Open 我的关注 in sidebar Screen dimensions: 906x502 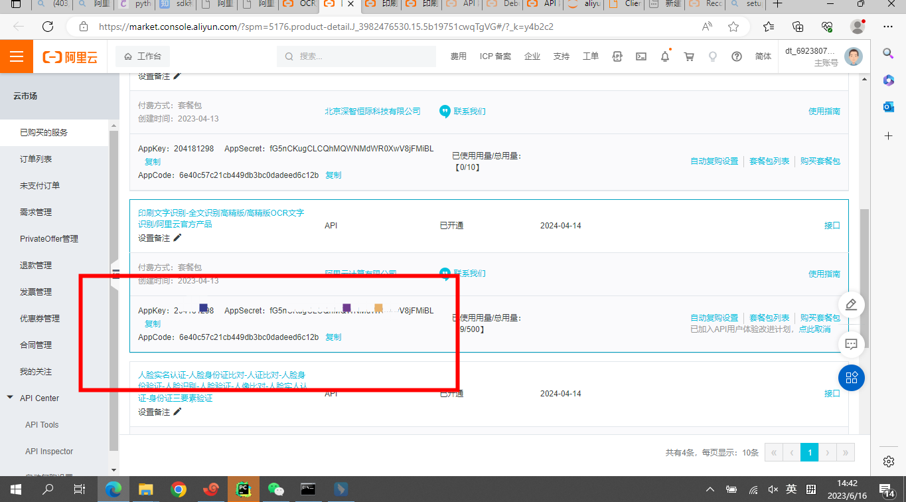pyautogui.click(x=36, y=372)
